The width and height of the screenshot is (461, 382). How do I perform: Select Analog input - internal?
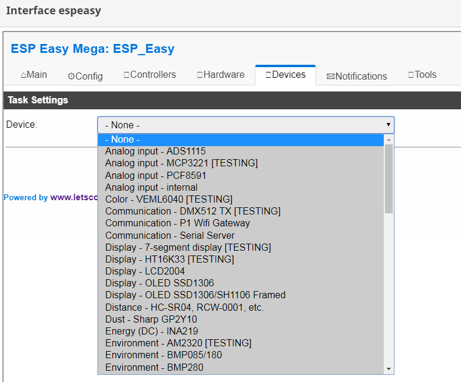(x=241, y=187)
